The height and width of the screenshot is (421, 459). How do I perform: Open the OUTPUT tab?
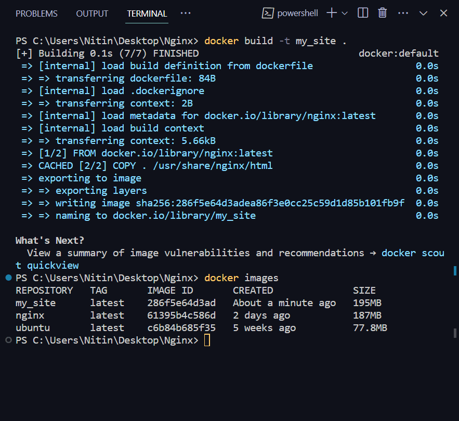click(93, 14)
